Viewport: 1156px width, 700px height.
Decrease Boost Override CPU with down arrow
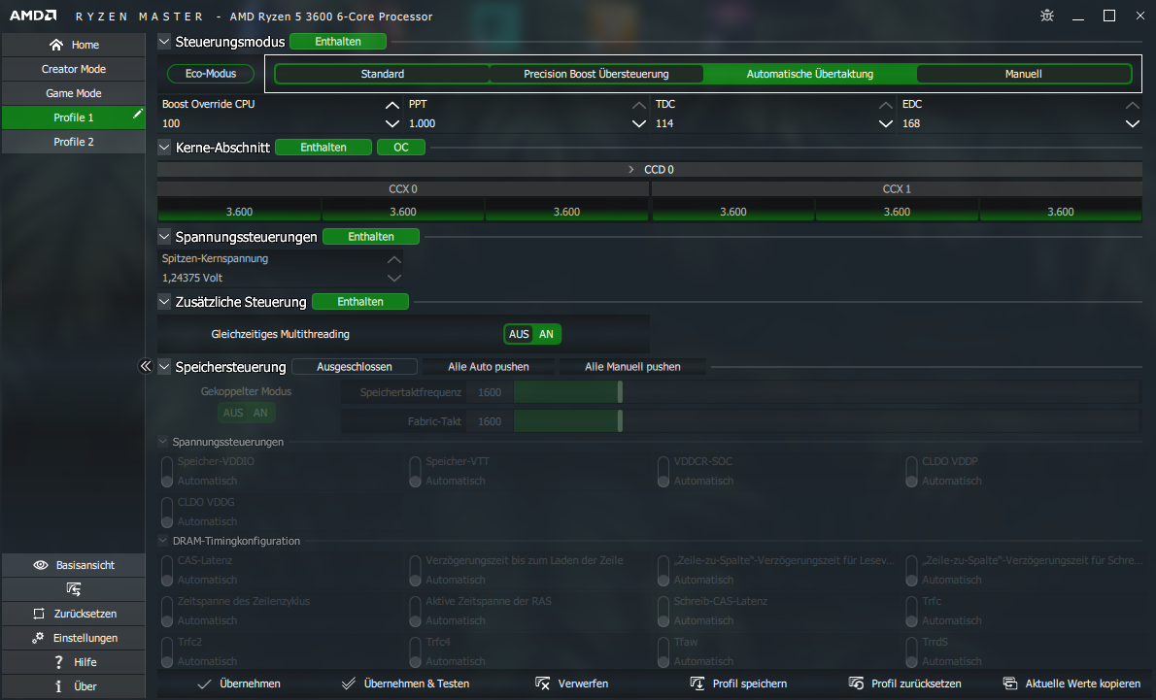392,124
